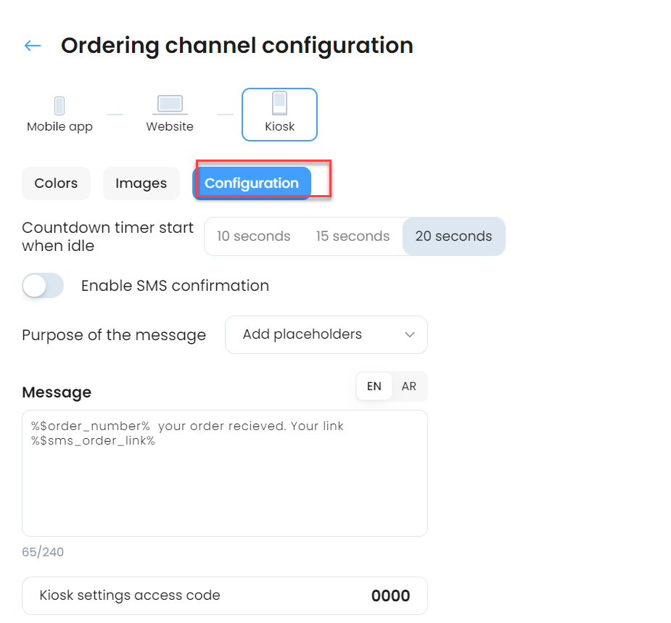Open the Configuration tab
Image resolution: width=671 pixels, height=623 pixels.
coord(252,183)
